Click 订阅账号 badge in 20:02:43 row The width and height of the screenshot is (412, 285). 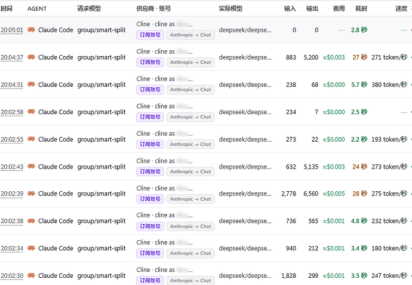(150, 171)
